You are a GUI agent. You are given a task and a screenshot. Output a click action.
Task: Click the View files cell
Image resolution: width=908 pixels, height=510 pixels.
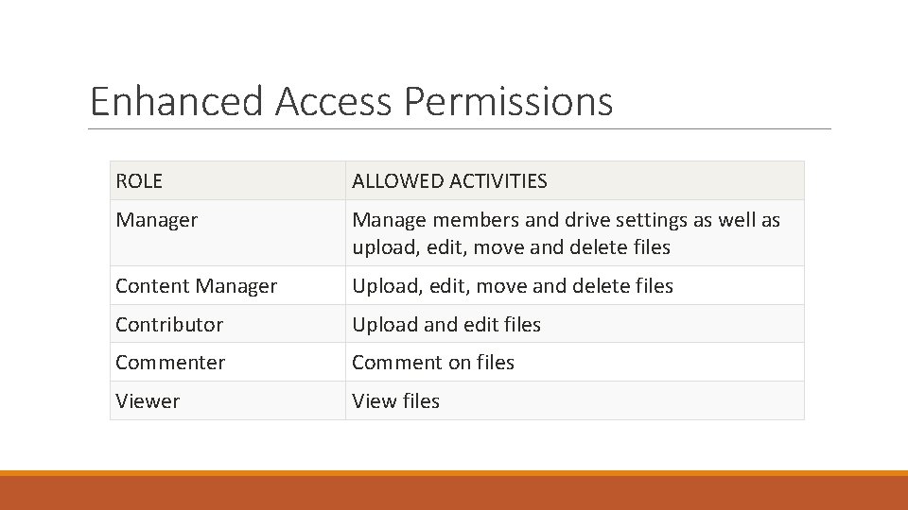coord(574,400)
